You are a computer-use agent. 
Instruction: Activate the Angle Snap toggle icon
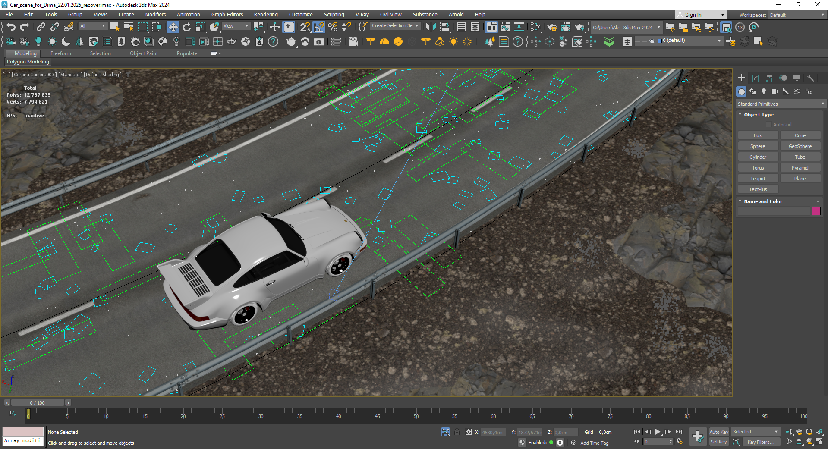point(319,27)
